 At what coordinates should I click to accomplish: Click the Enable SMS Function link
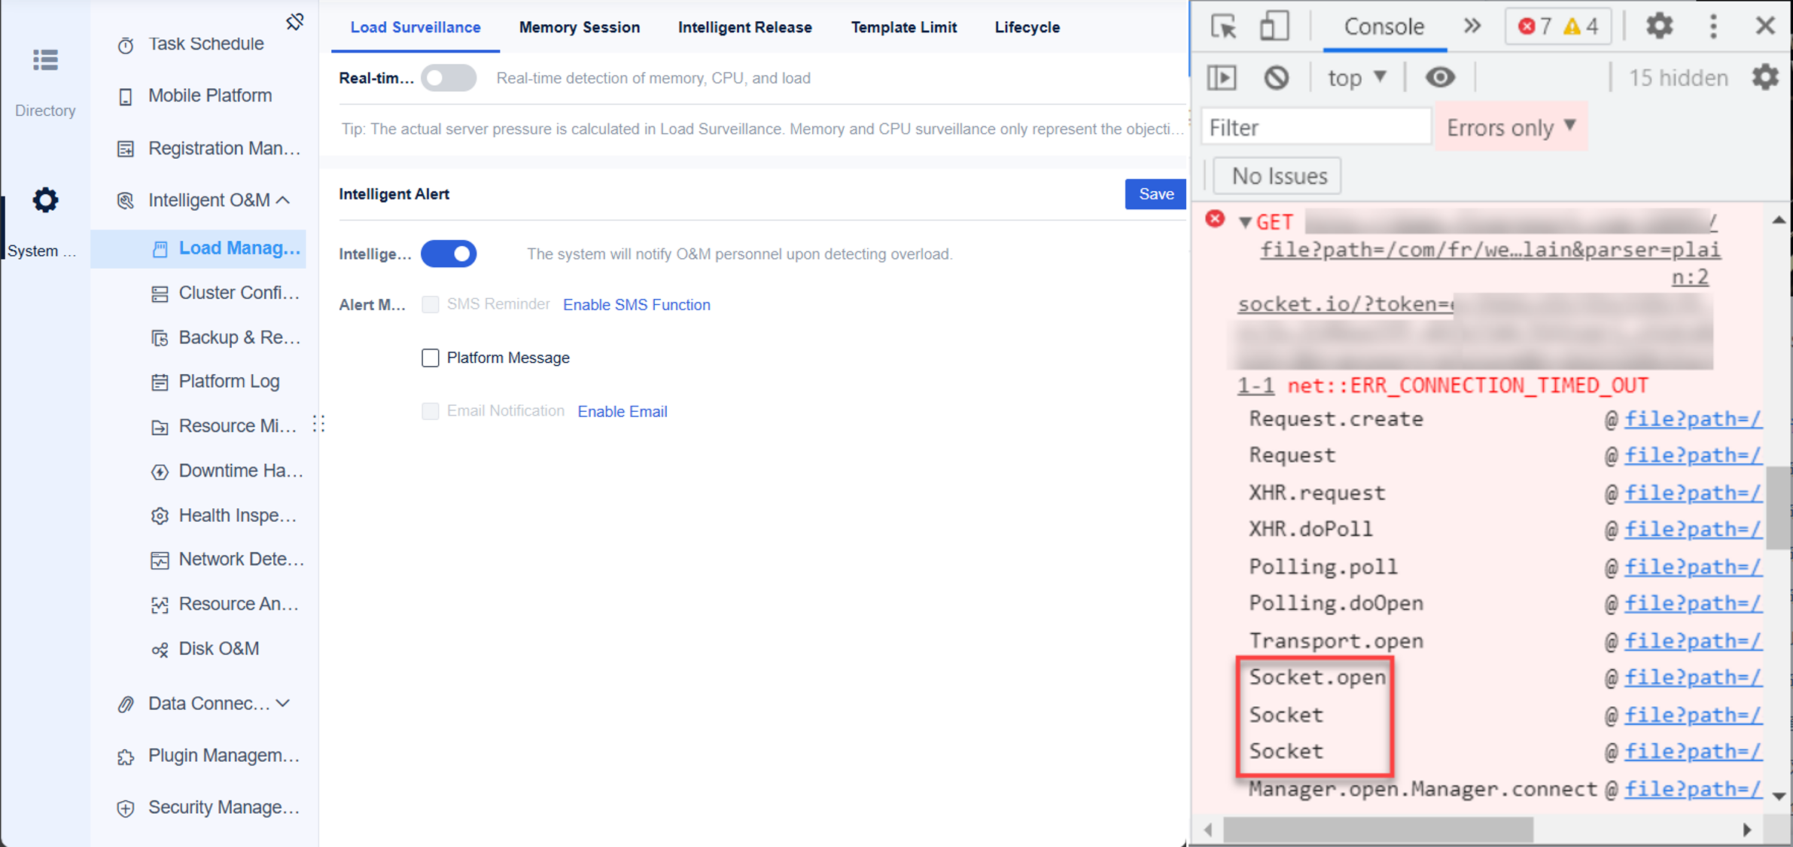(x=636, y=305)
